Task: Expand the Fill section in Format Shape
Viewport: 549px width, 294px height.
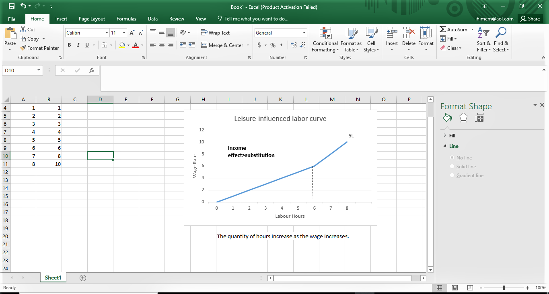Action: (x=452, y=136)
